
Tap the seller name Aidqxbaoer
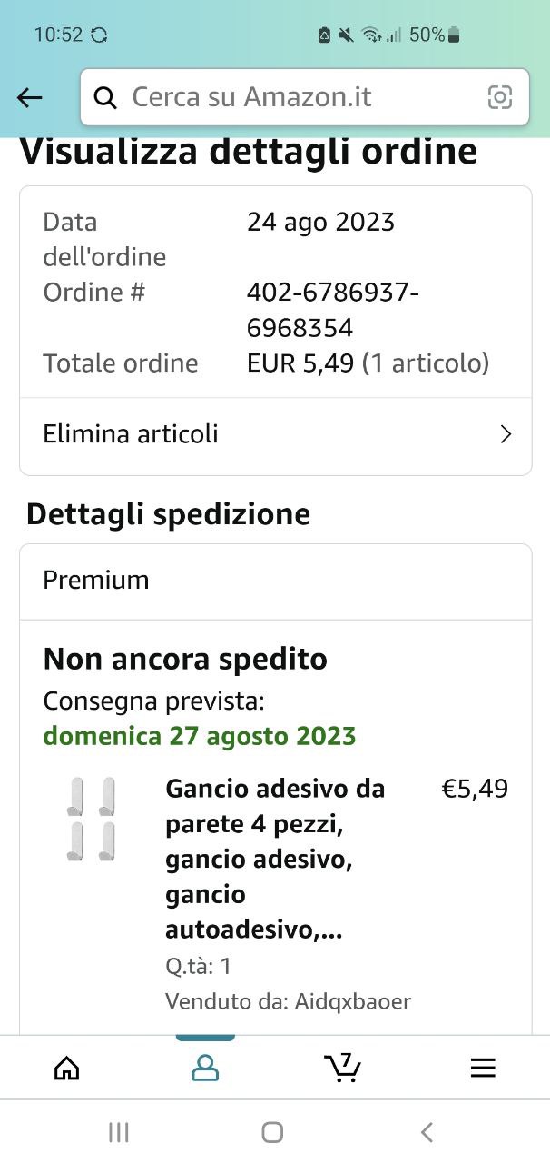click(x=353, y=1002)
